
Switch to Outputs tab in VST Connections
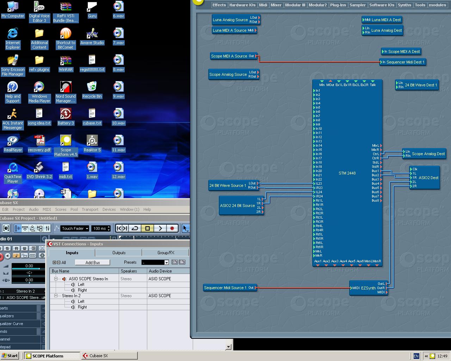(119, 253)
